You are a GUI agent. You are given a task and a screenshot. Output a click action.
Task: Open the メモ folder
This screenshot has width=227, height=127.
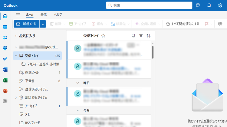[37, 114]
